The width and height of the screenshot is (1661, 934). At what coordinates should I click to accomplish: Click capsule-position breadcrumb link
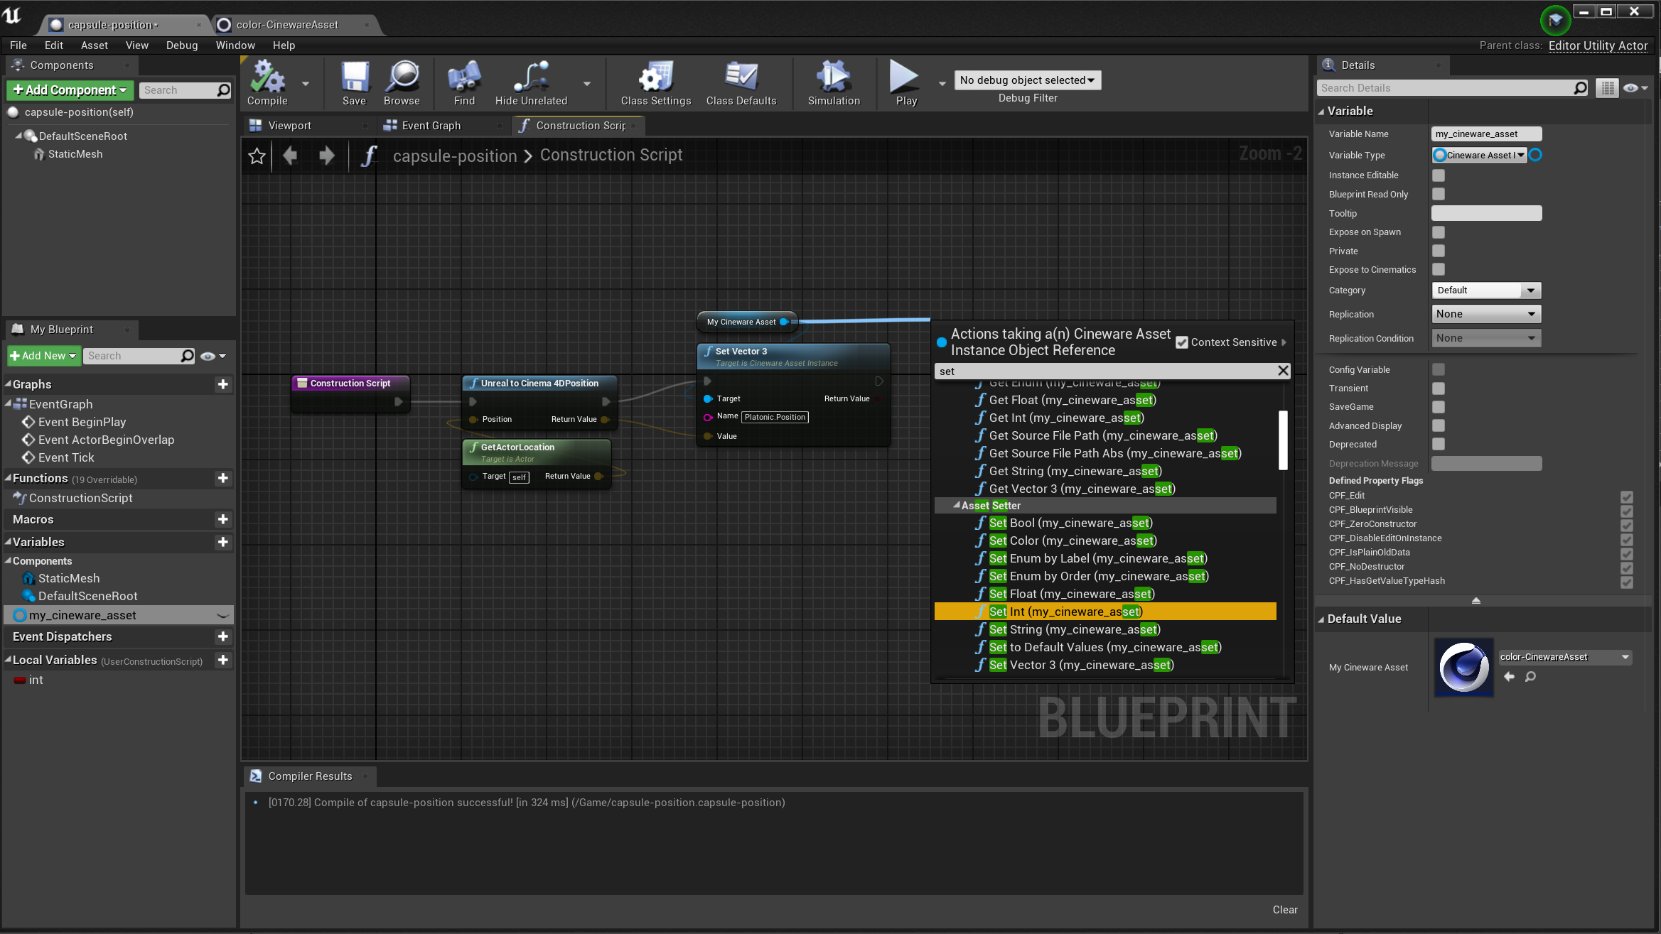(x=455, y=156)
